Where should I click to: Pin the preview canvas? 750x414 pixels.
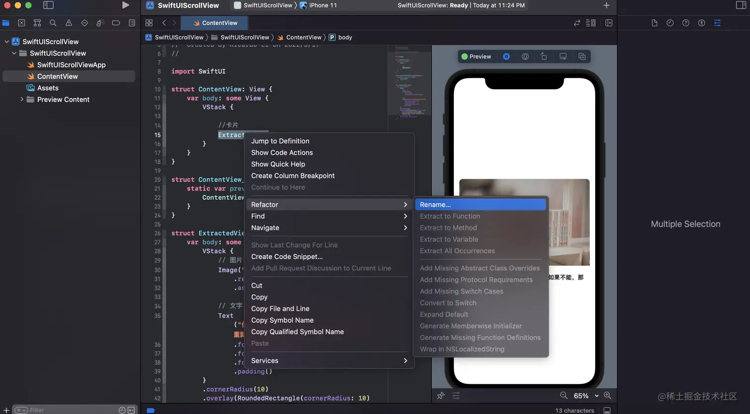(440, 396)
